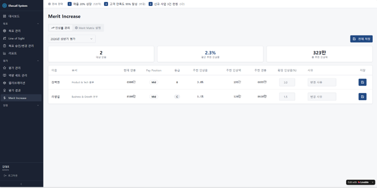
Task: Open 평가 관리 via star icon
Action: [x=4, y=68]
